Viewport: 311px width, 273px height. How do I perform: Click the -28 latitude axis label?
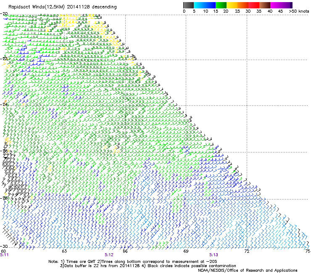(4, 198)
